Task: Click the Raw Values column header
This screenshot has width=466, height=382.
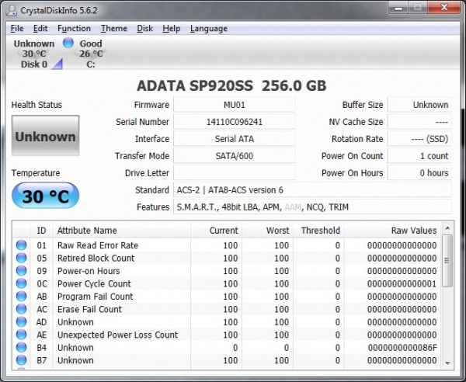Action: [392, 231]
